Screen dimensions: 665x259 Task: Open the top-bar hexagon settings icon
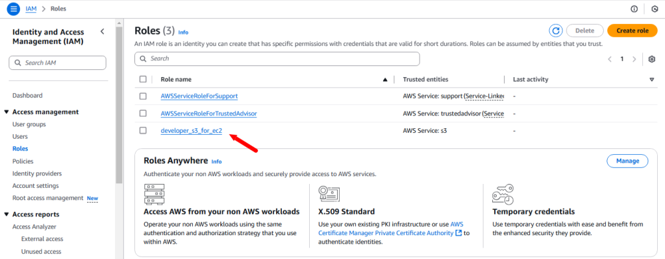point(655,9)
